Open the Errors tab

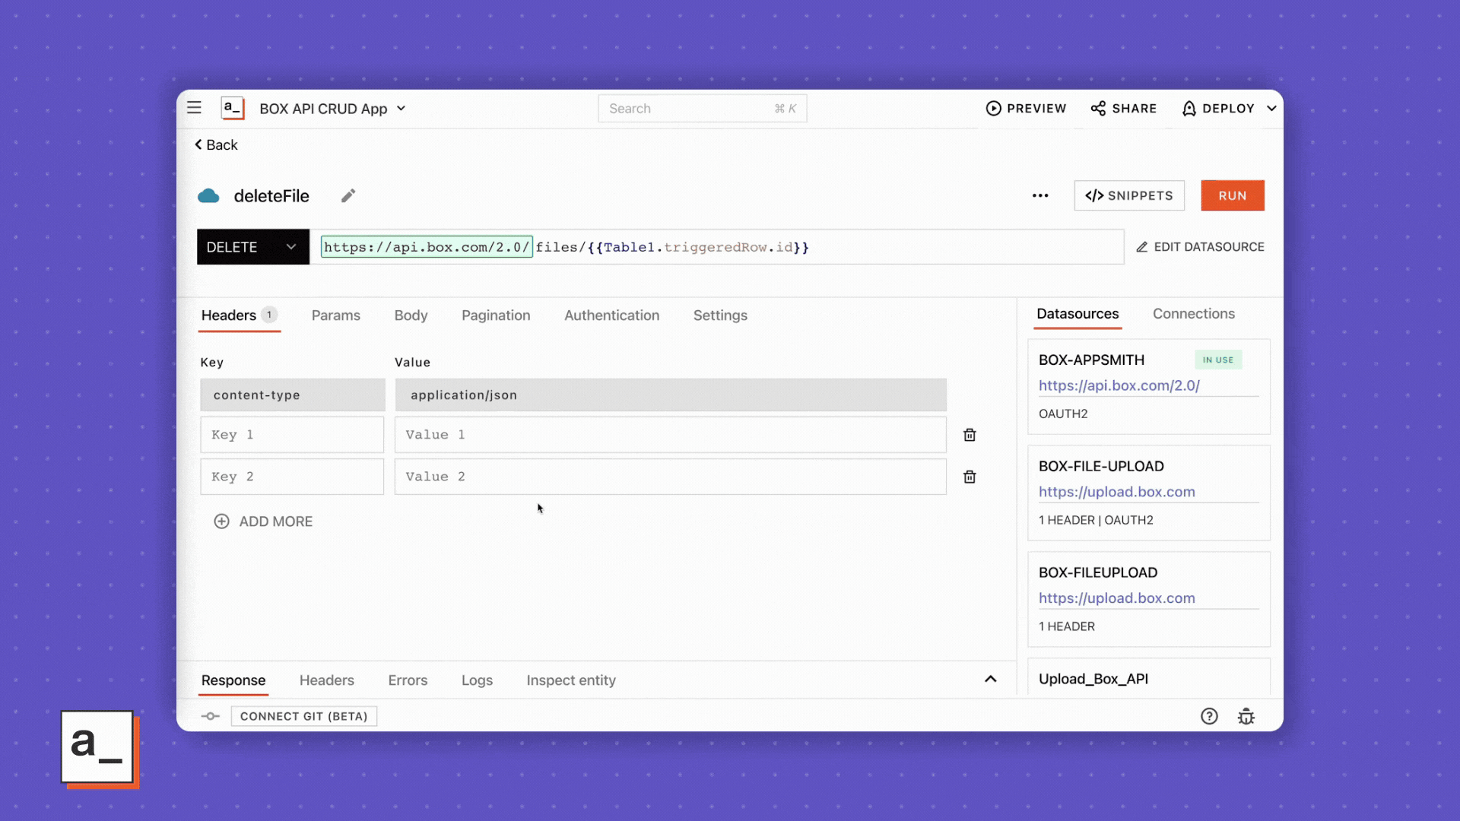(x=408, y=680)
